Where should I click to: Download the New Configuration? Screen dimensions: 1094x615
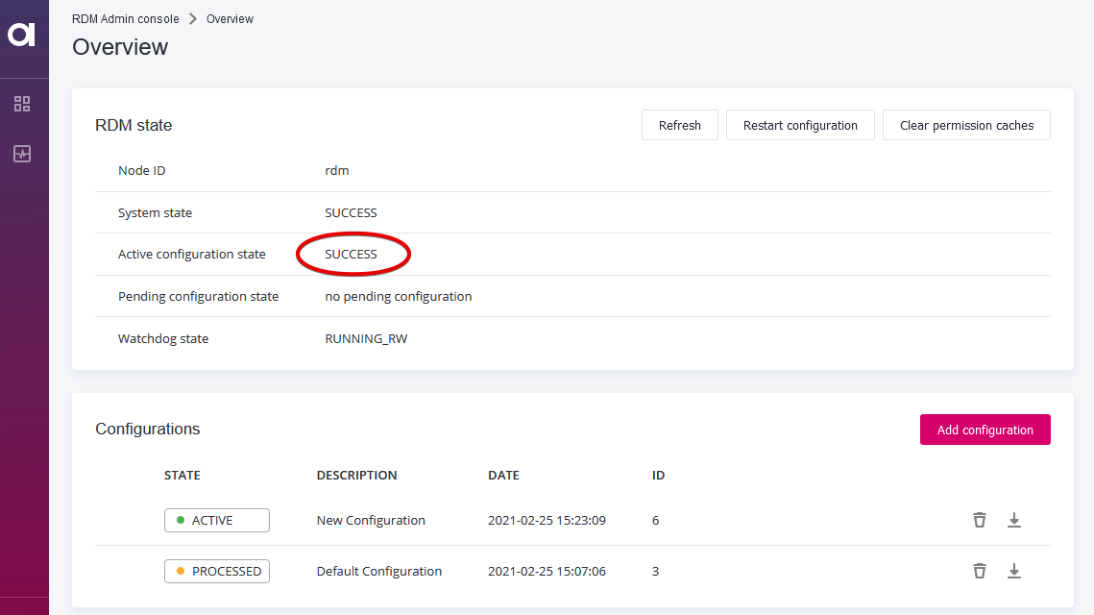[1013, 520]
